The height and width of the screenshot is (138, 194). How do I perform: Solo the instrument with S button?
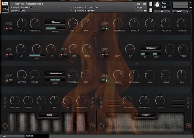(x=151, y=4)
